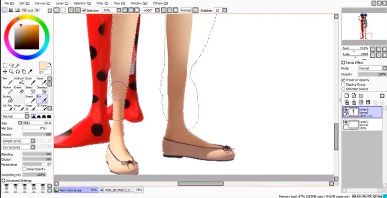387x198 pixels.
Task: Open the Canvas menu
Action: pos(40,3)
